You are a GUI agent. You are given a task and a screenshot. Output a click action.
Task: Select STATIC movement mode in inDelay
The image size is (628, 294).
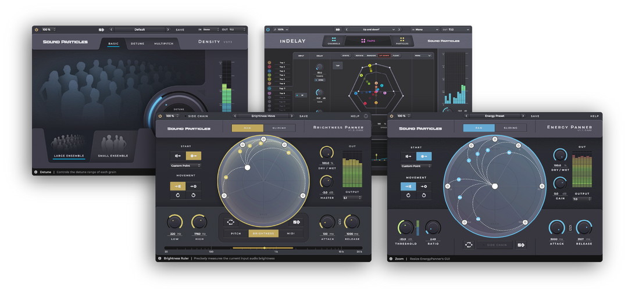345,56
